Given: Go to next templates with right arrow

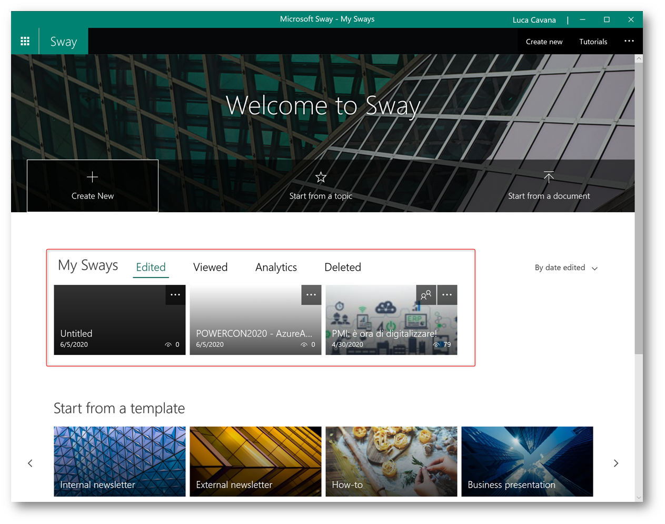Looking at the screenshot, I should [x=616, y=463].
